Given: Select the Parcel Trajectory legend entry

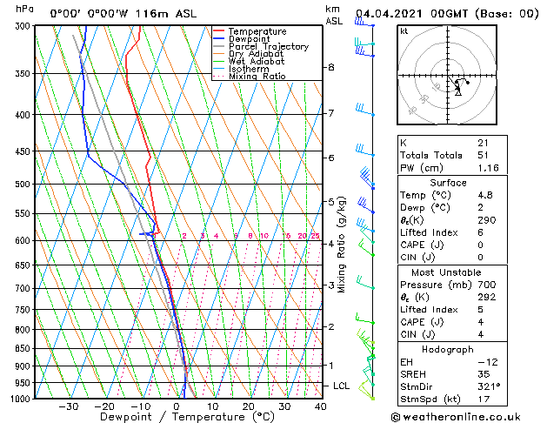Looking at the screenshot, I should point(268,47).
